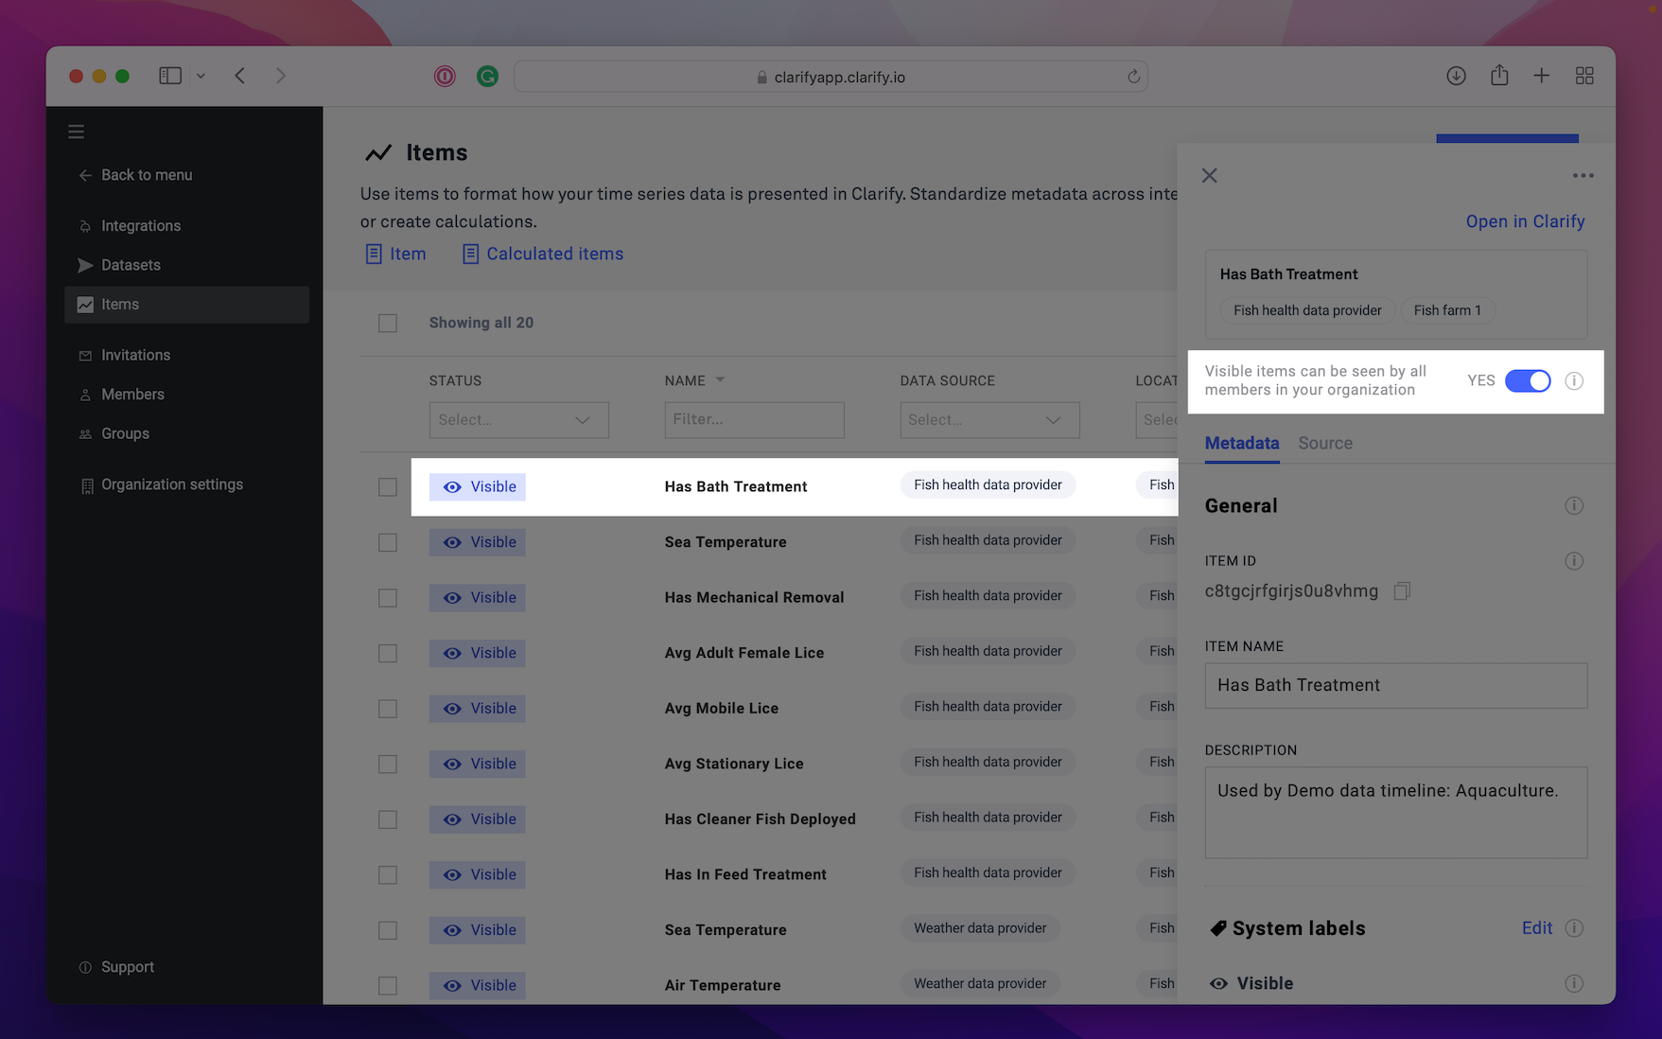Viewport: 1662px width, 1039px height.
Task: Copy the item ID to clipboard
Action: click(x=1402, y=591)
